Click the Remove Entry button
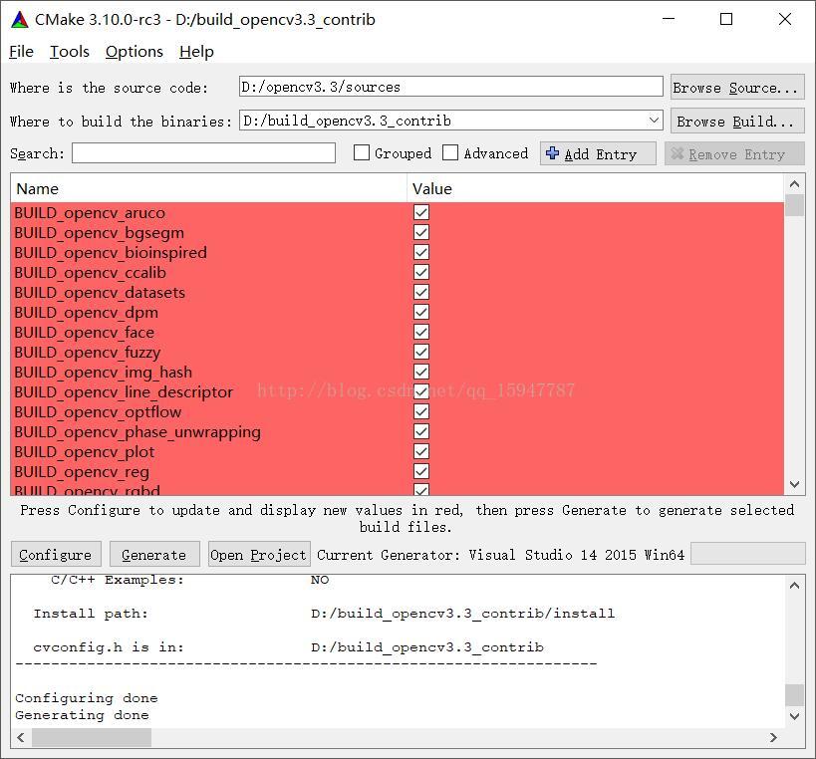This screenshot has width=816, height=759. click(734, 154)
